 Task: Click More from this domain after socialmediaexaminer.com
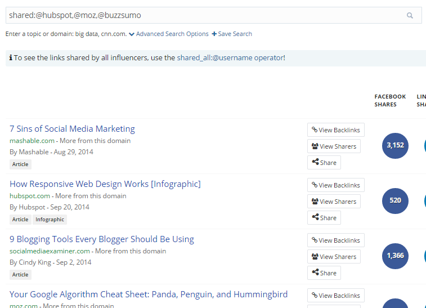[131, 251]
